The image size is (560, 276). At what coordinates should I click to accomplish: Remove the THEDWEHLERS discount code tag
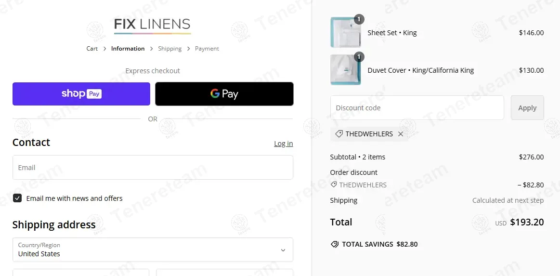[x=400, y=134]
